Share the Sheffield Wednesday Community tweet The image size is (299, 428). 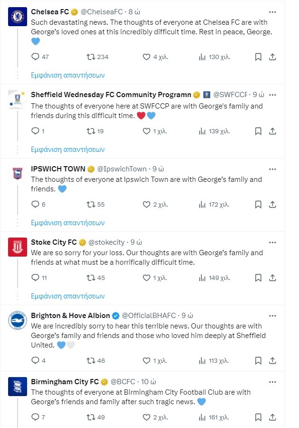tap(272, 131)
